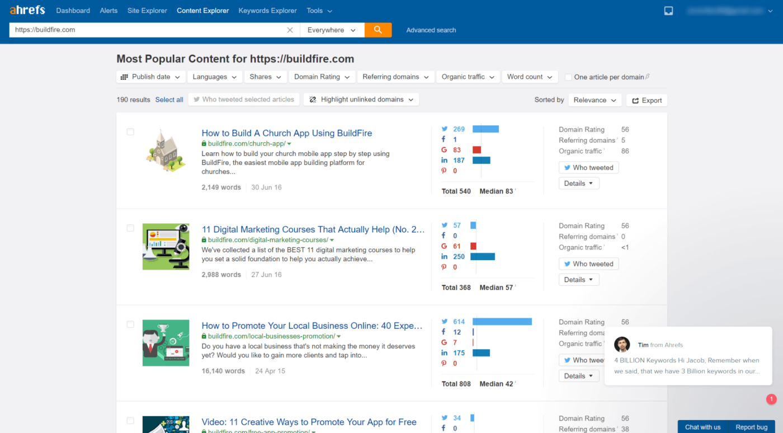Open the notifications monitor icon in header
The image size is (783, 433).
668,11
